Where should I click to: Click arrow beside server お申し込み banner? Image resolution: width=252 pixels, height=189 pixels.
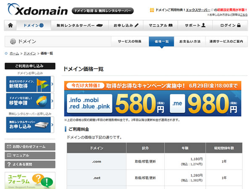pos(52,125)
